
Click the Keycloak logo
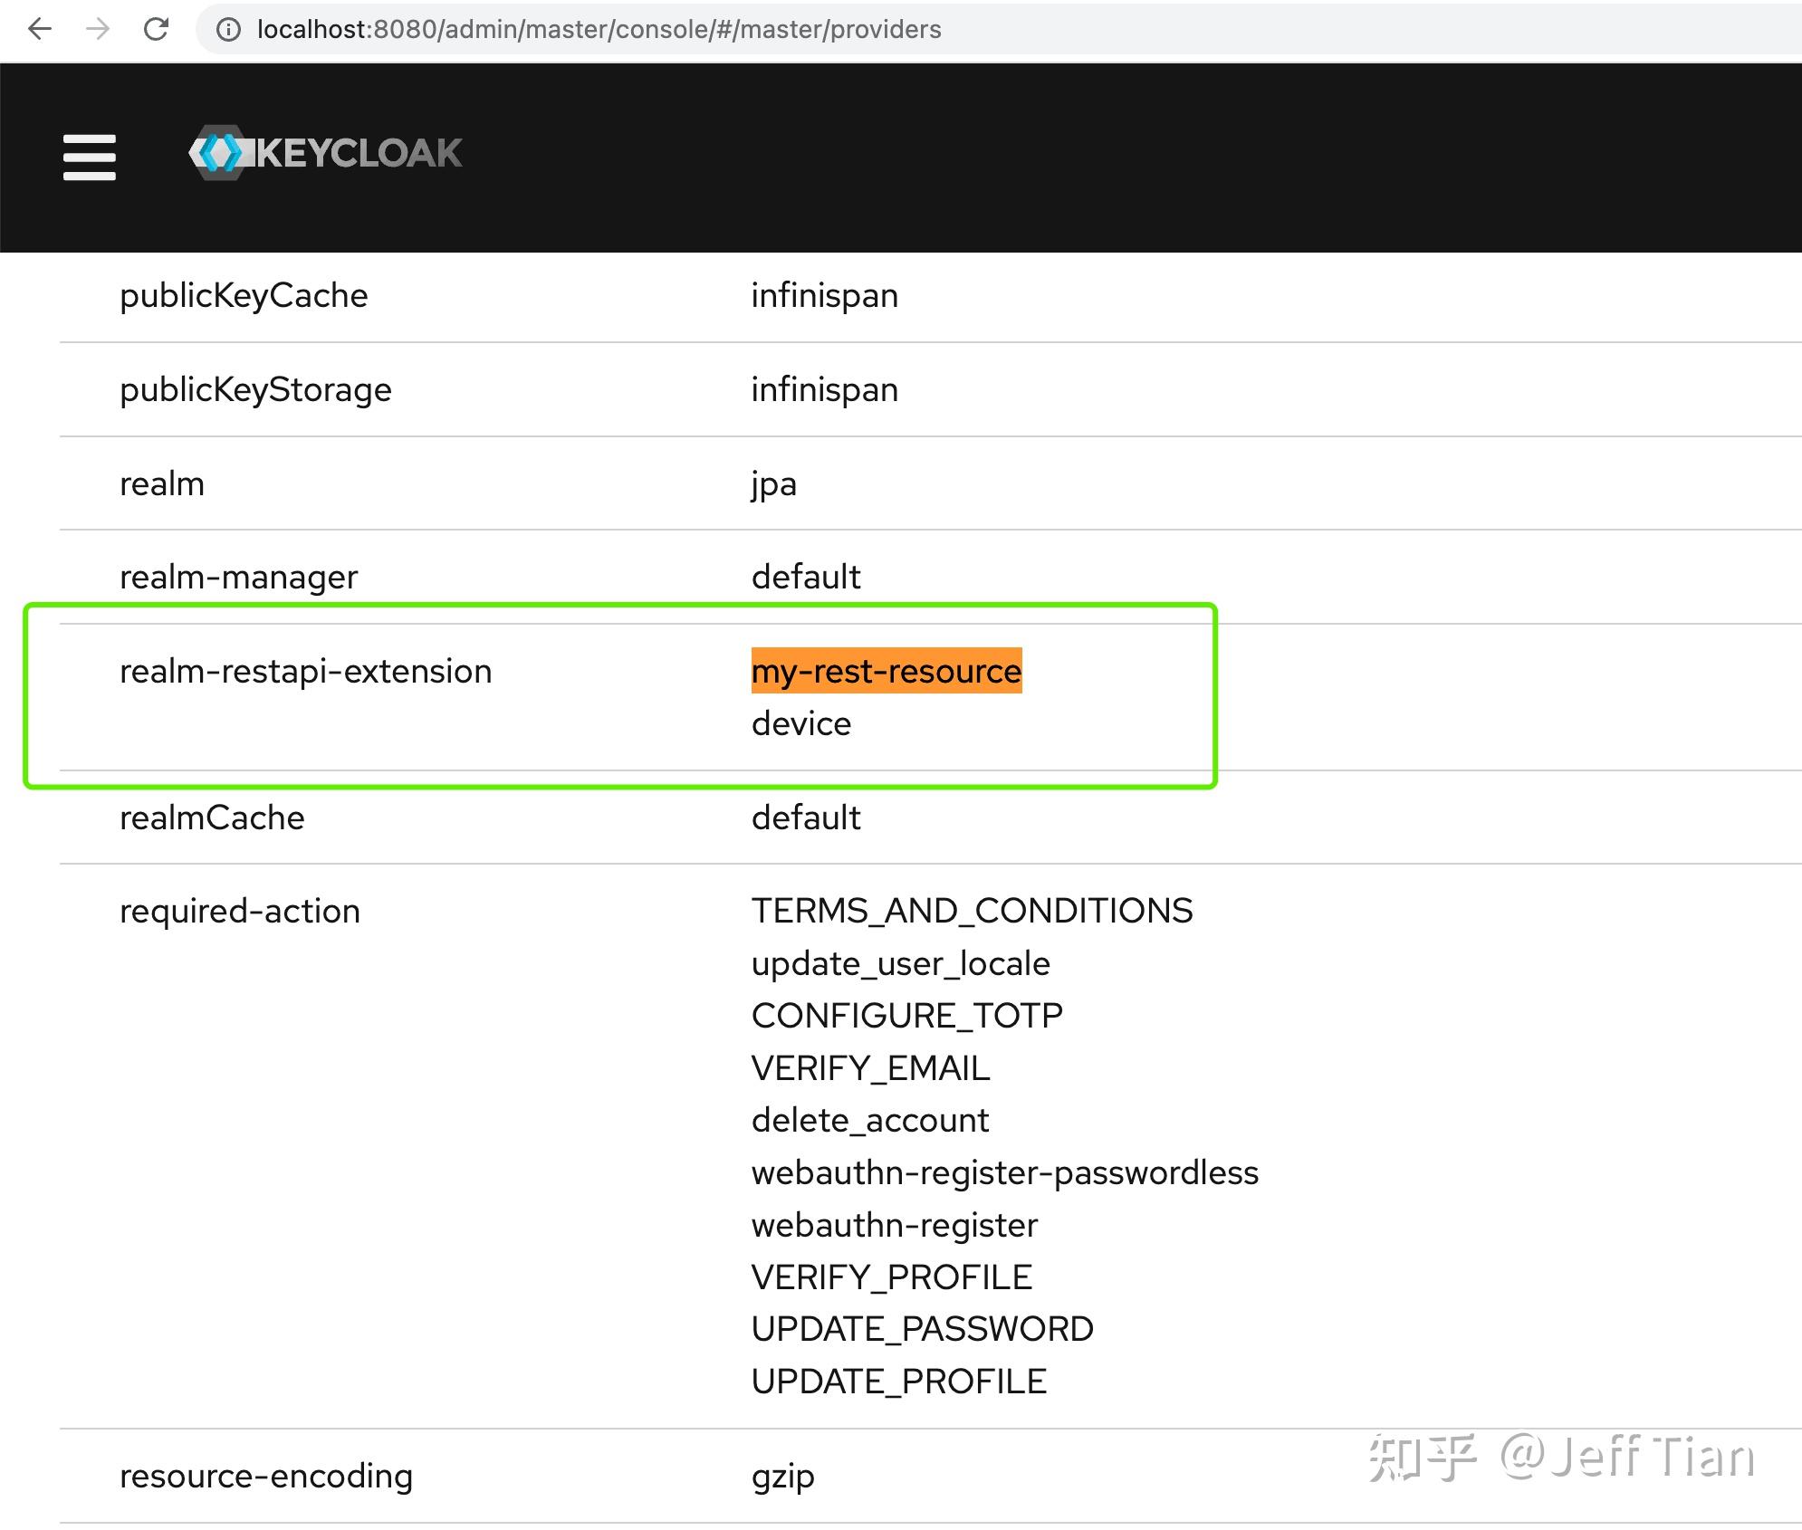[x=326, y=152]
